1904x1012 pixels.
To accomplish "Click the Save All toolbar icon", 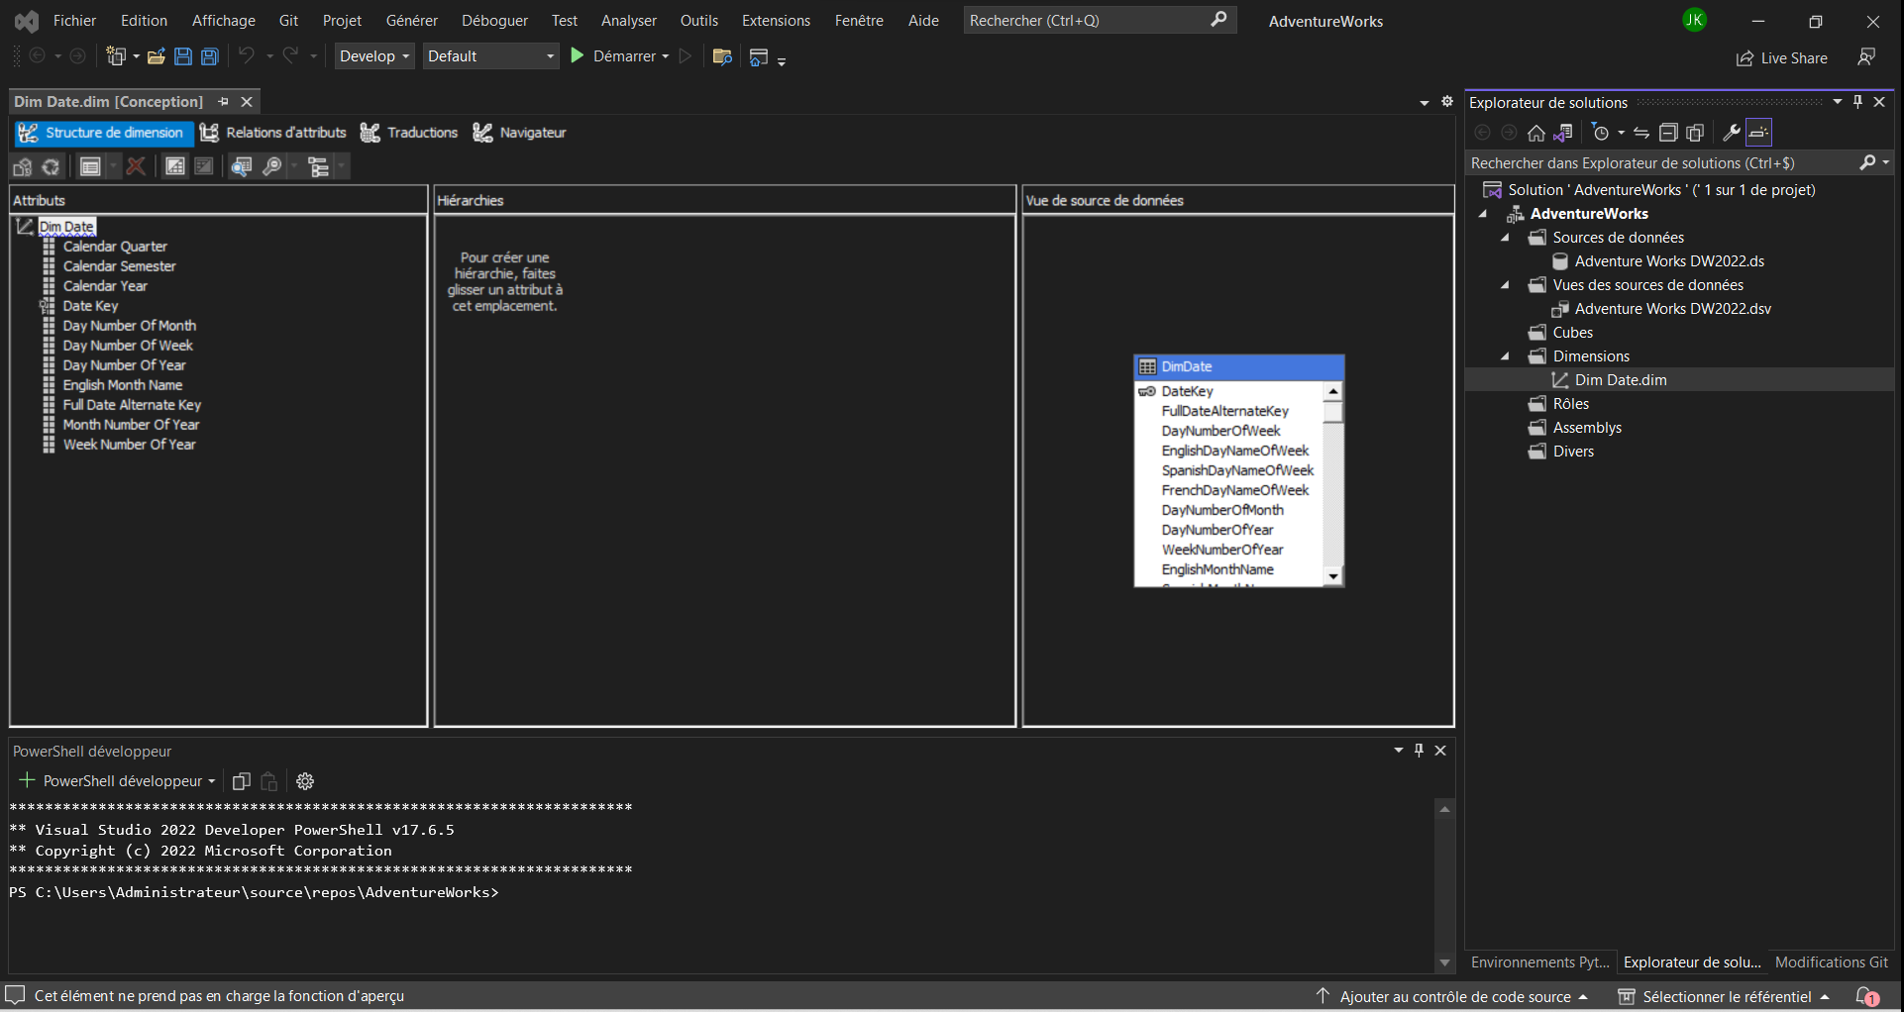I will click(x=210, y=56).
